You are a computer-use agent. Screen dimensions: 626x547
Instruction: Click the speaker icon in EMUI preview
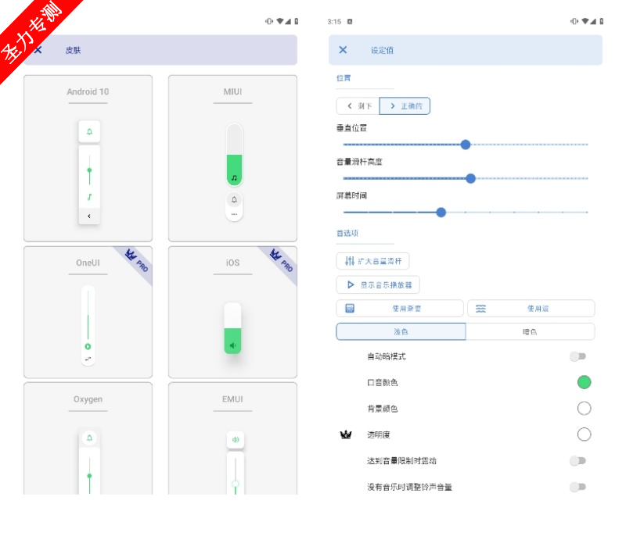236,440
